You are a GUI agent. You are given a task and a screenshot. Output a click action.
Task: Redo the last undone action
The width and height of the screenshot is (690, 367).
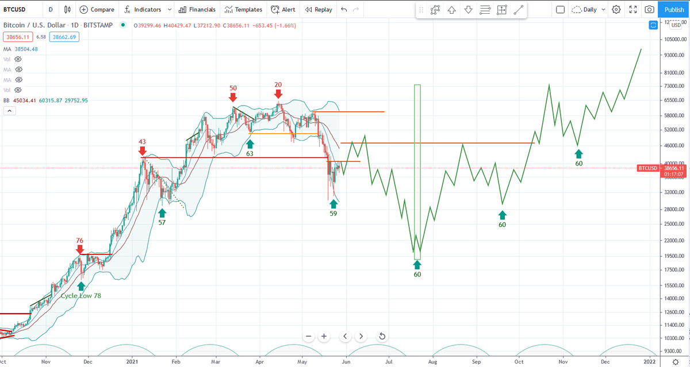click(x=356, y=10)
